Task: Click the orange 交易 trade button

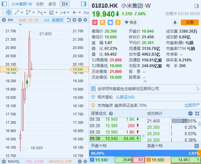Action: coord(190,22)
